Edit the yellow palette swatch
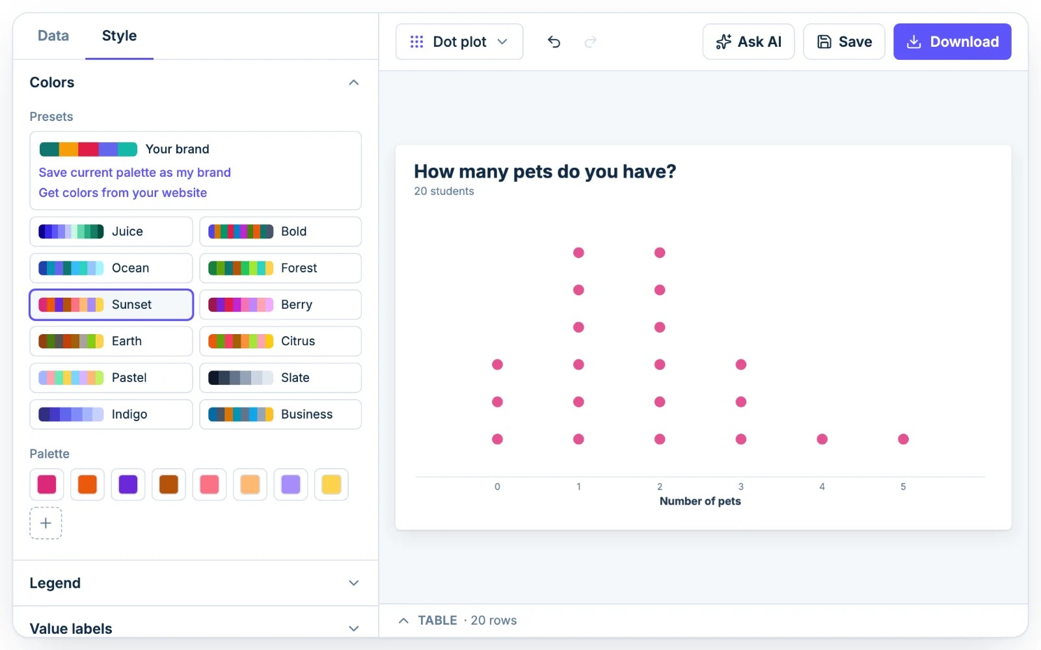 [331, 484]
